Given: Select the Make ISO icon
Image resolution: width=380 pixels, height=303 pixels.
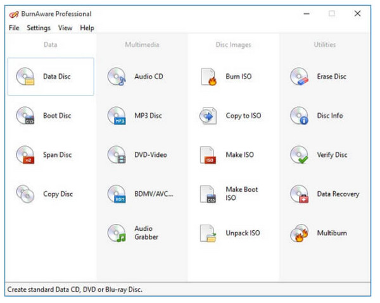Looking at the screenshot, I should click(208, 155).
